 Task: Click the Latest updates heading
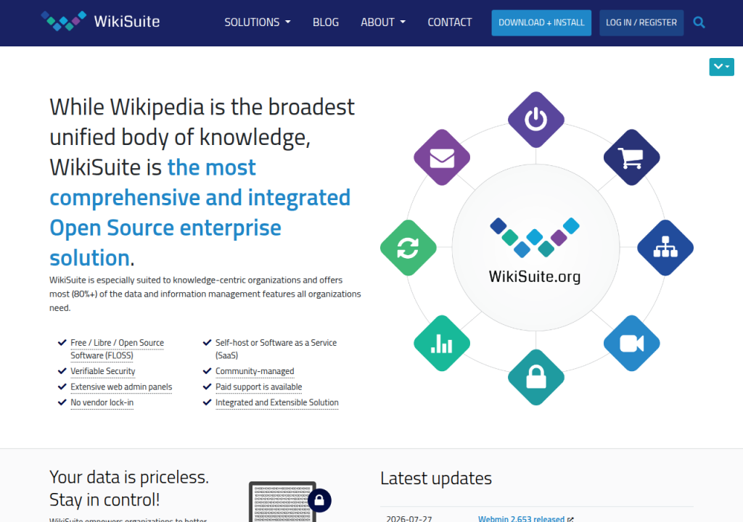pyautogui.click(x=436, y=478)
